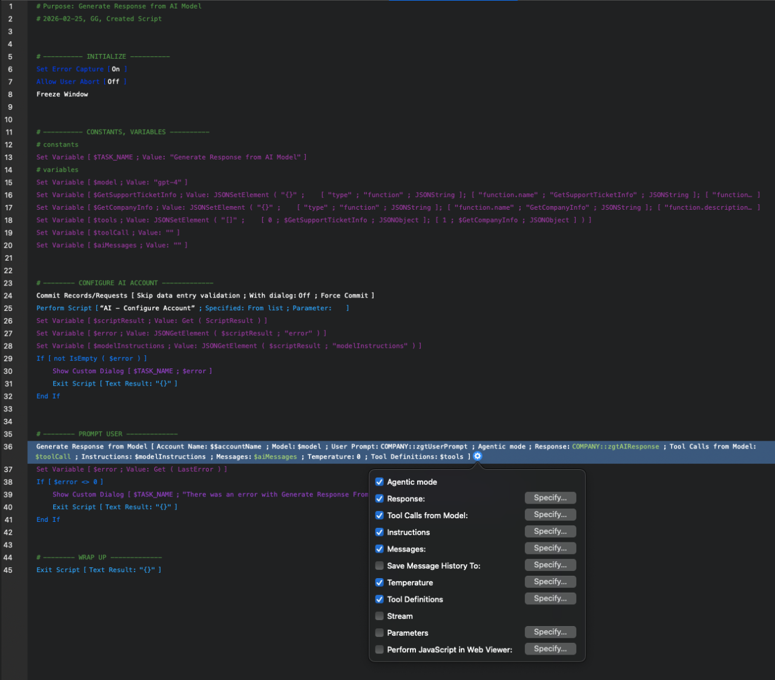Enable Perform JavaScript in Web Viewer checkbox

tap(380, 650)
